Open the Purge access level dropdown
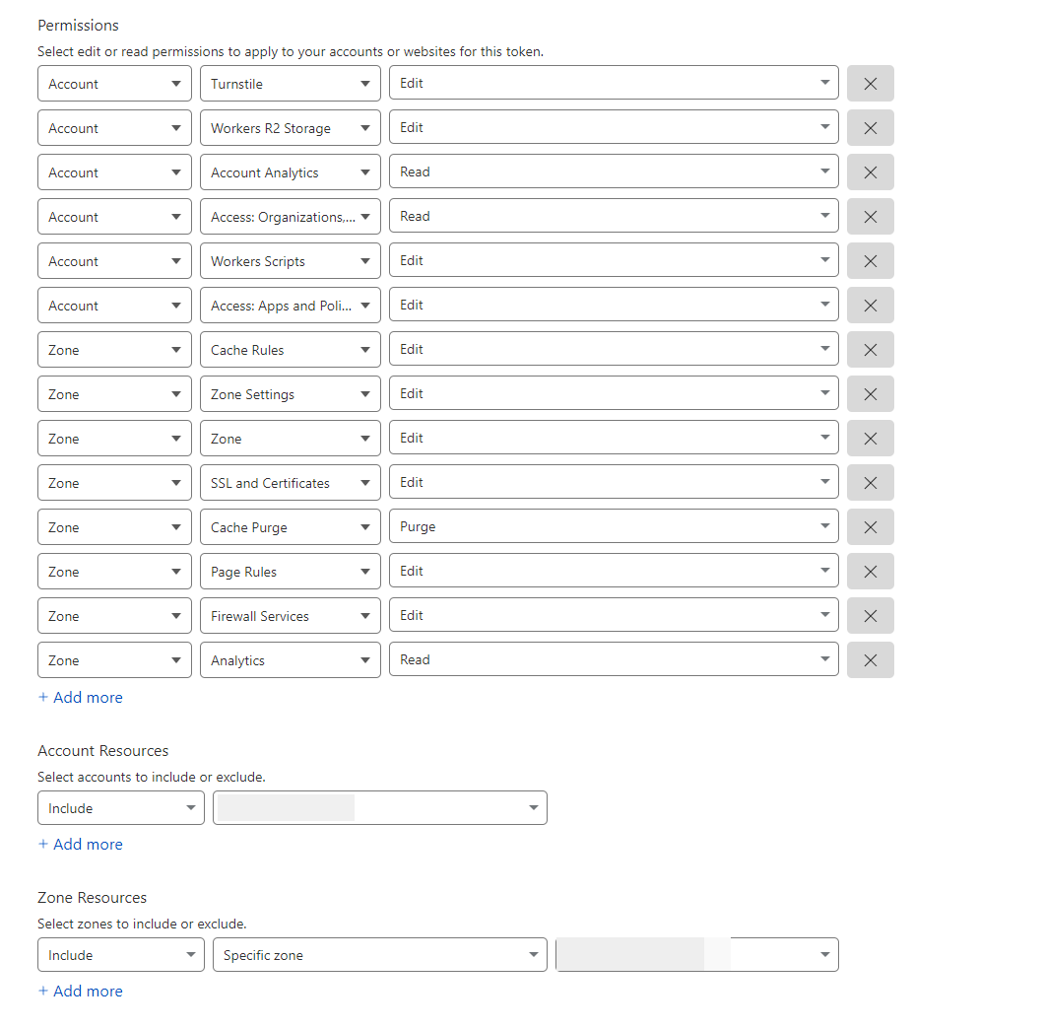 click(612, 526)
